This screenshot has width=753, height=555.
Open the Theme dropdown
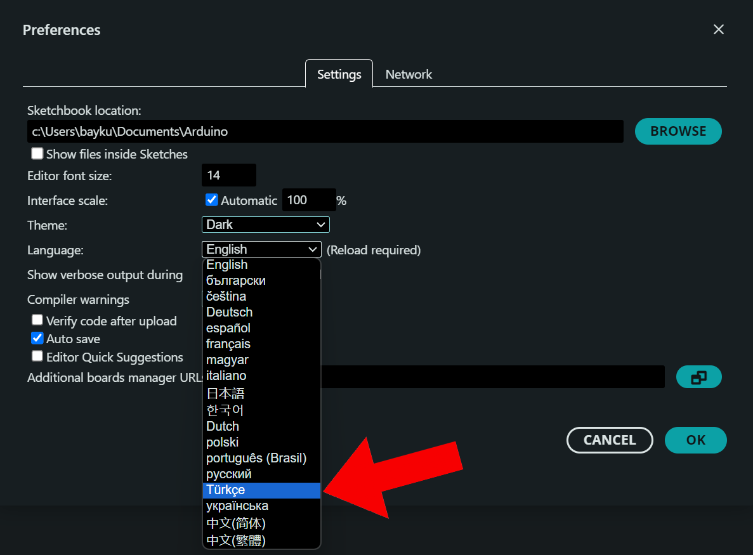coord(265,224)
